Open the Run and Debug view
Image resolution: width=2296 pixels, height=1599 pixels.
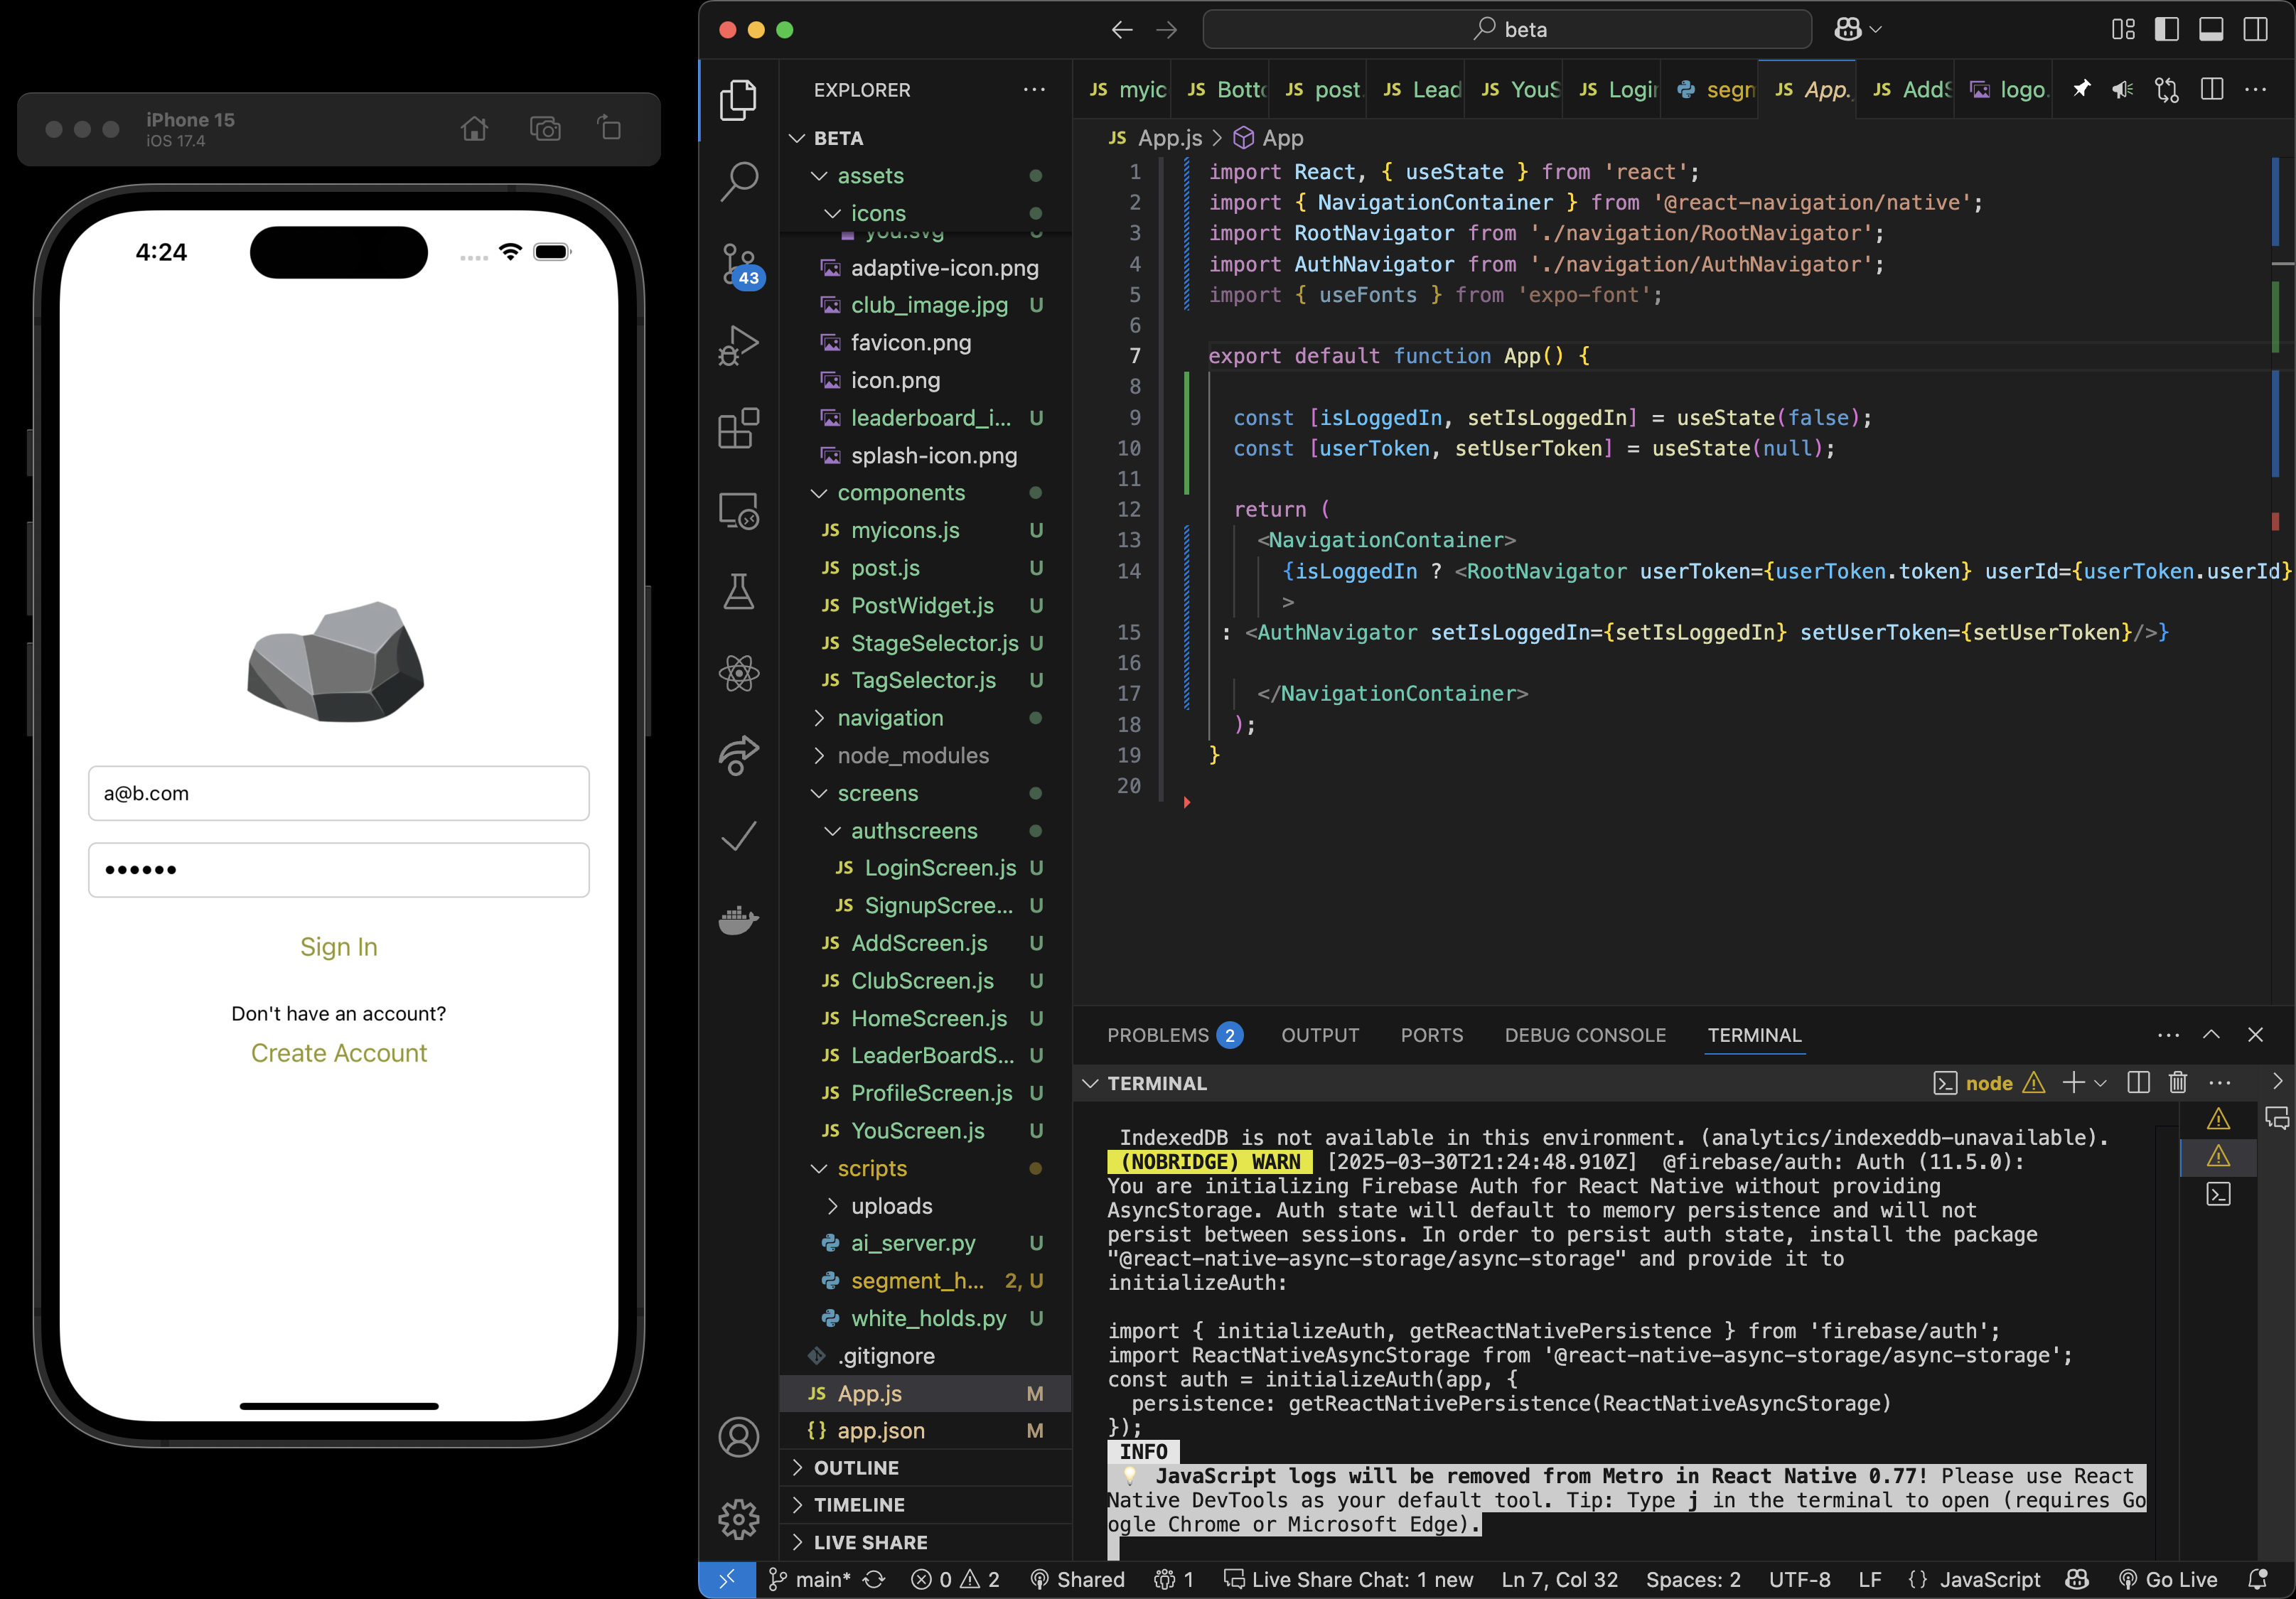(x=739, y=346)
